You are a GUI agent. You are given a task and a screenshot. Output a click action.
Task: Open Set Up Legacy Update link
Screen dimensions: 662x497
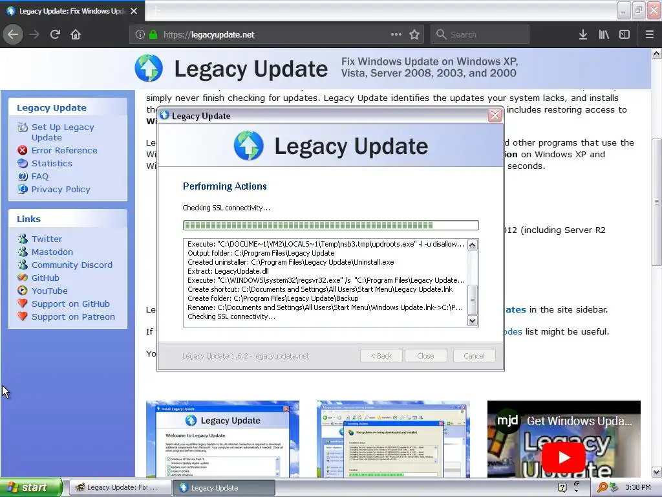(63, 132)
